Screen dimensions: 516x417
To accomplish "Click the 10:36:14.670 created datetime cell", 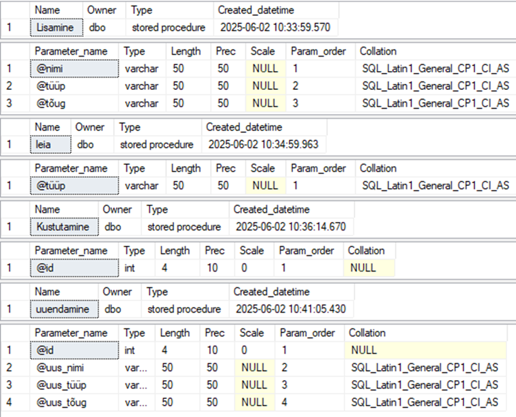I will (291, 227).
